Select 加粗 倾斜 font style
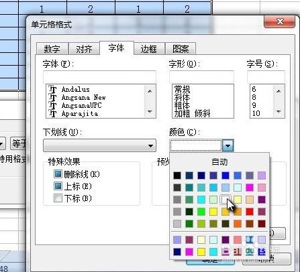This screenshot has width=300, height=272. 193,113
